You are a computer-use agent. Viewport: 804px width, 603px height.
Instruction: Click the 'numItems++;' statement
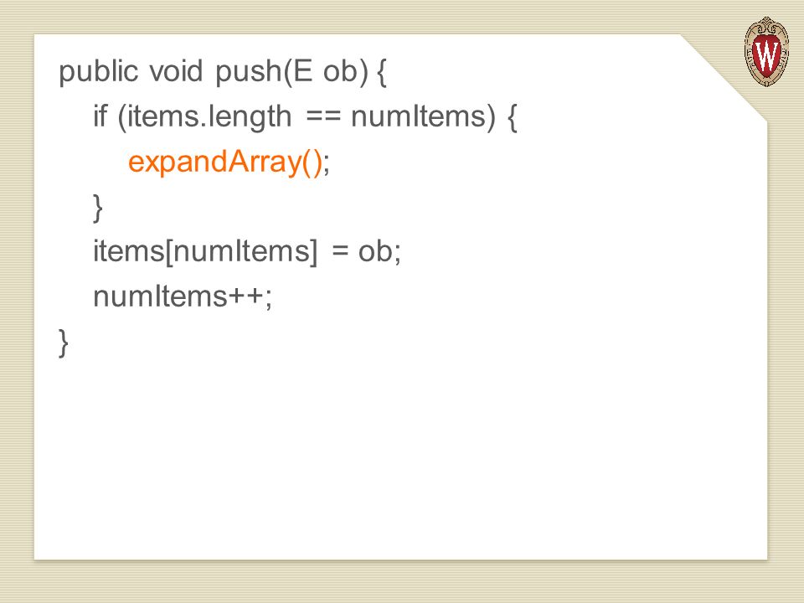(183, 296)
